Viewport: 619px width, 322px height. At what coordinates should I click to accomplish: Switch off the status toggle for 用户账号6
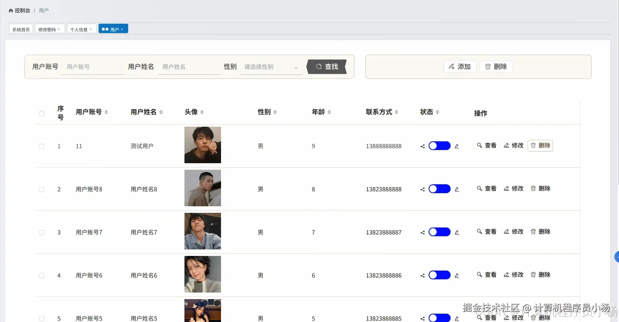coord(439,275)
